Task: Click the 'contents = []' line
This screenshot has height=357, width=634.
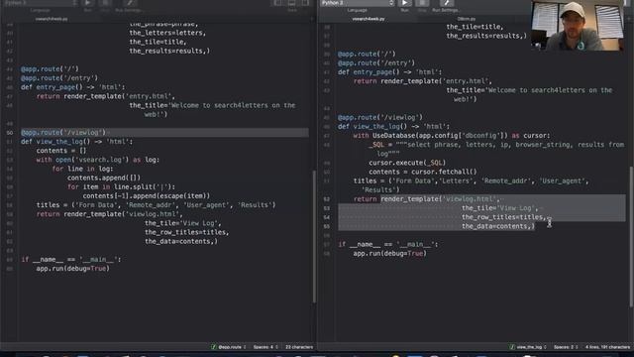Action: (61, 151)
